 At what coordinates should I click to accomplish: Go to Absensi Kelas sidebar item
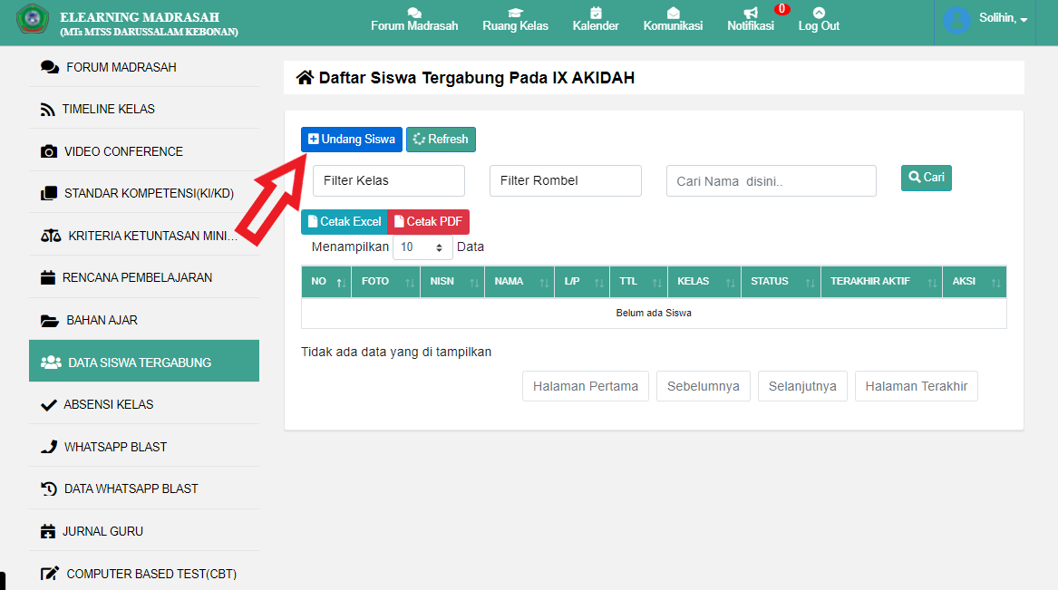pyautogui.click(x=109, y=404)
